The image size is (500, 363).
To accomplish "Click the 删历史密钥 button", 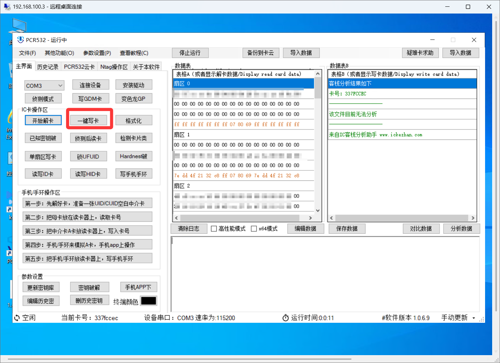I will pos(90,300).
